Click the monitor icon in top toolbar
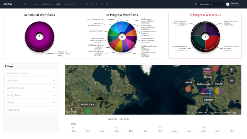Image resolution: width=247 pixels, height=139 pixels. coord(102,4)
